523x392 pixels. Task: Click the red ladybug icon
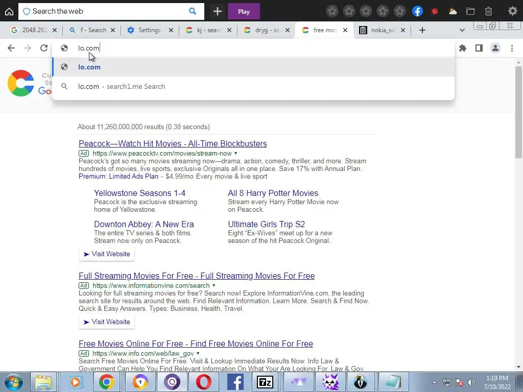click(x=435, y=11)
